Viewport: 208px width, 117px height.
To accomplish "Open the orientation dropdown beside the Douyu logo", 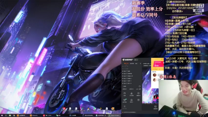I will tap(136, 60).
